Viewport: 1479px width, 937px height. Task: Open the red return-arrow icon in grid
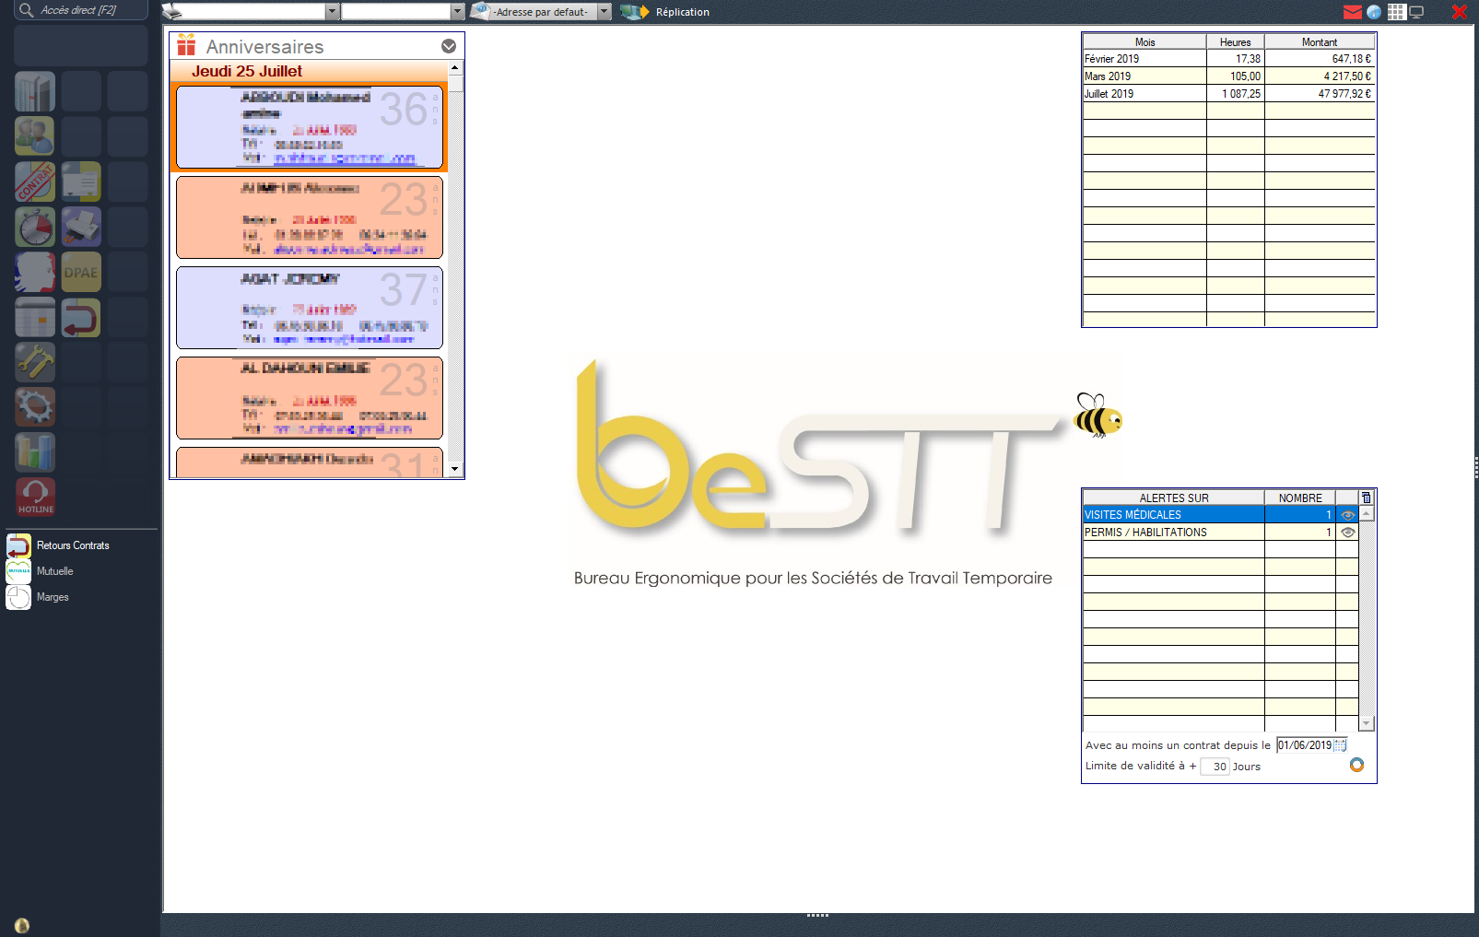coord(81,318)
